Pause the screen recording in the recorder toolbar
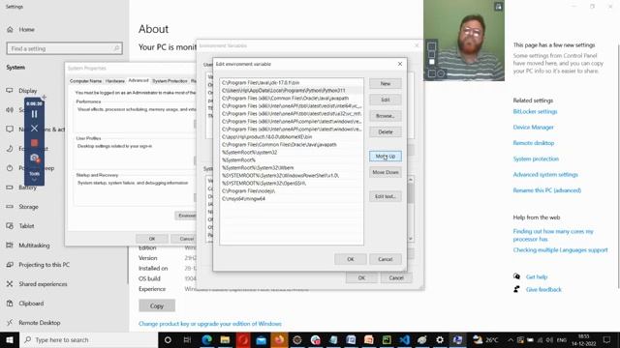 coord(35,114)
